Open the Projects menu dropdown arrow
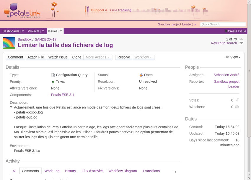This screenshot has width=251, height=180. 43,31
